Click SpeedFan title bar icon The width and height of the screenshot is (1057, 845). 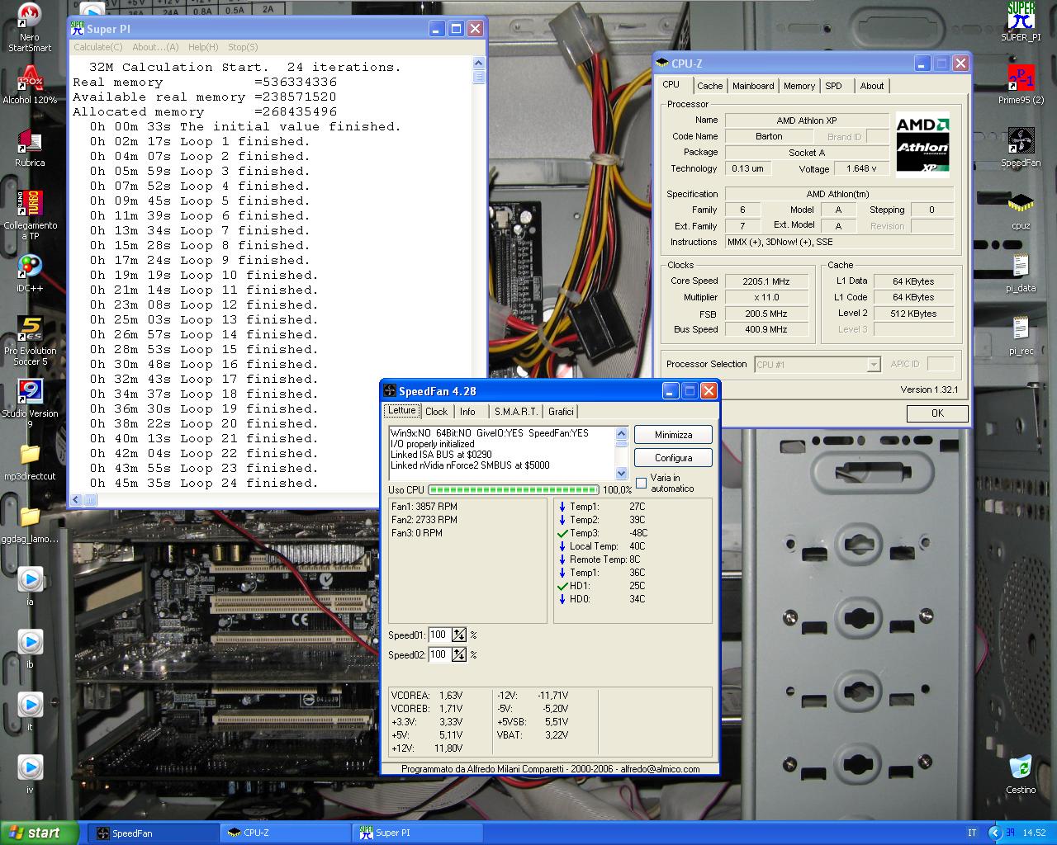click(x=389, y=391)
